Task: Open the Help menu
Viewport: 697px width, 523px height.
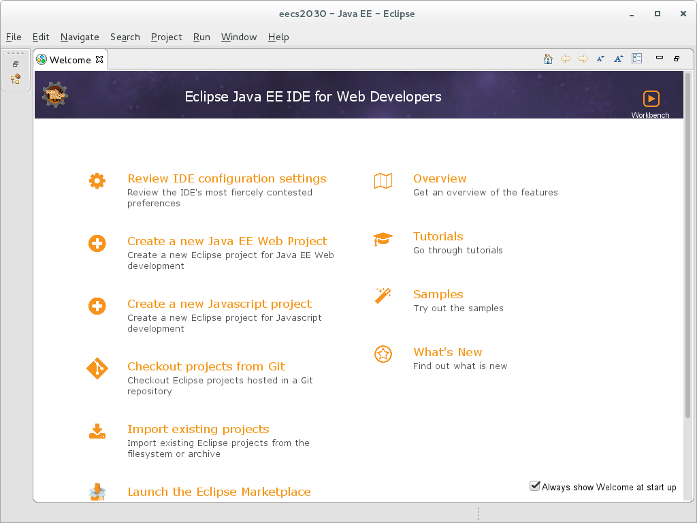Action: coord(278,37)
